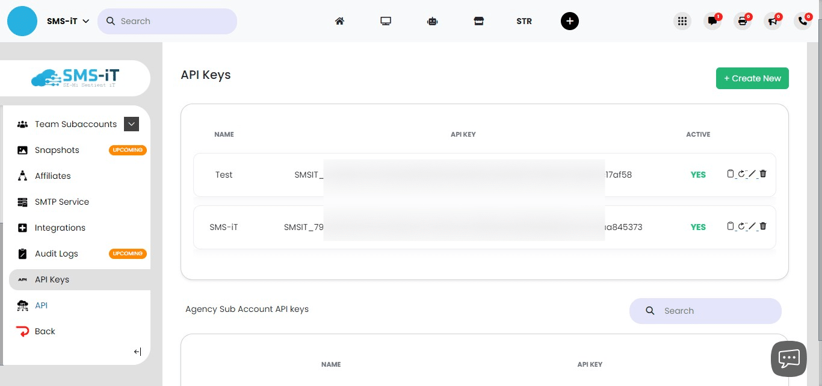This screenshot has width=822, height=386.
Task: Click the YES status in Test row
Action: [698, 175]
